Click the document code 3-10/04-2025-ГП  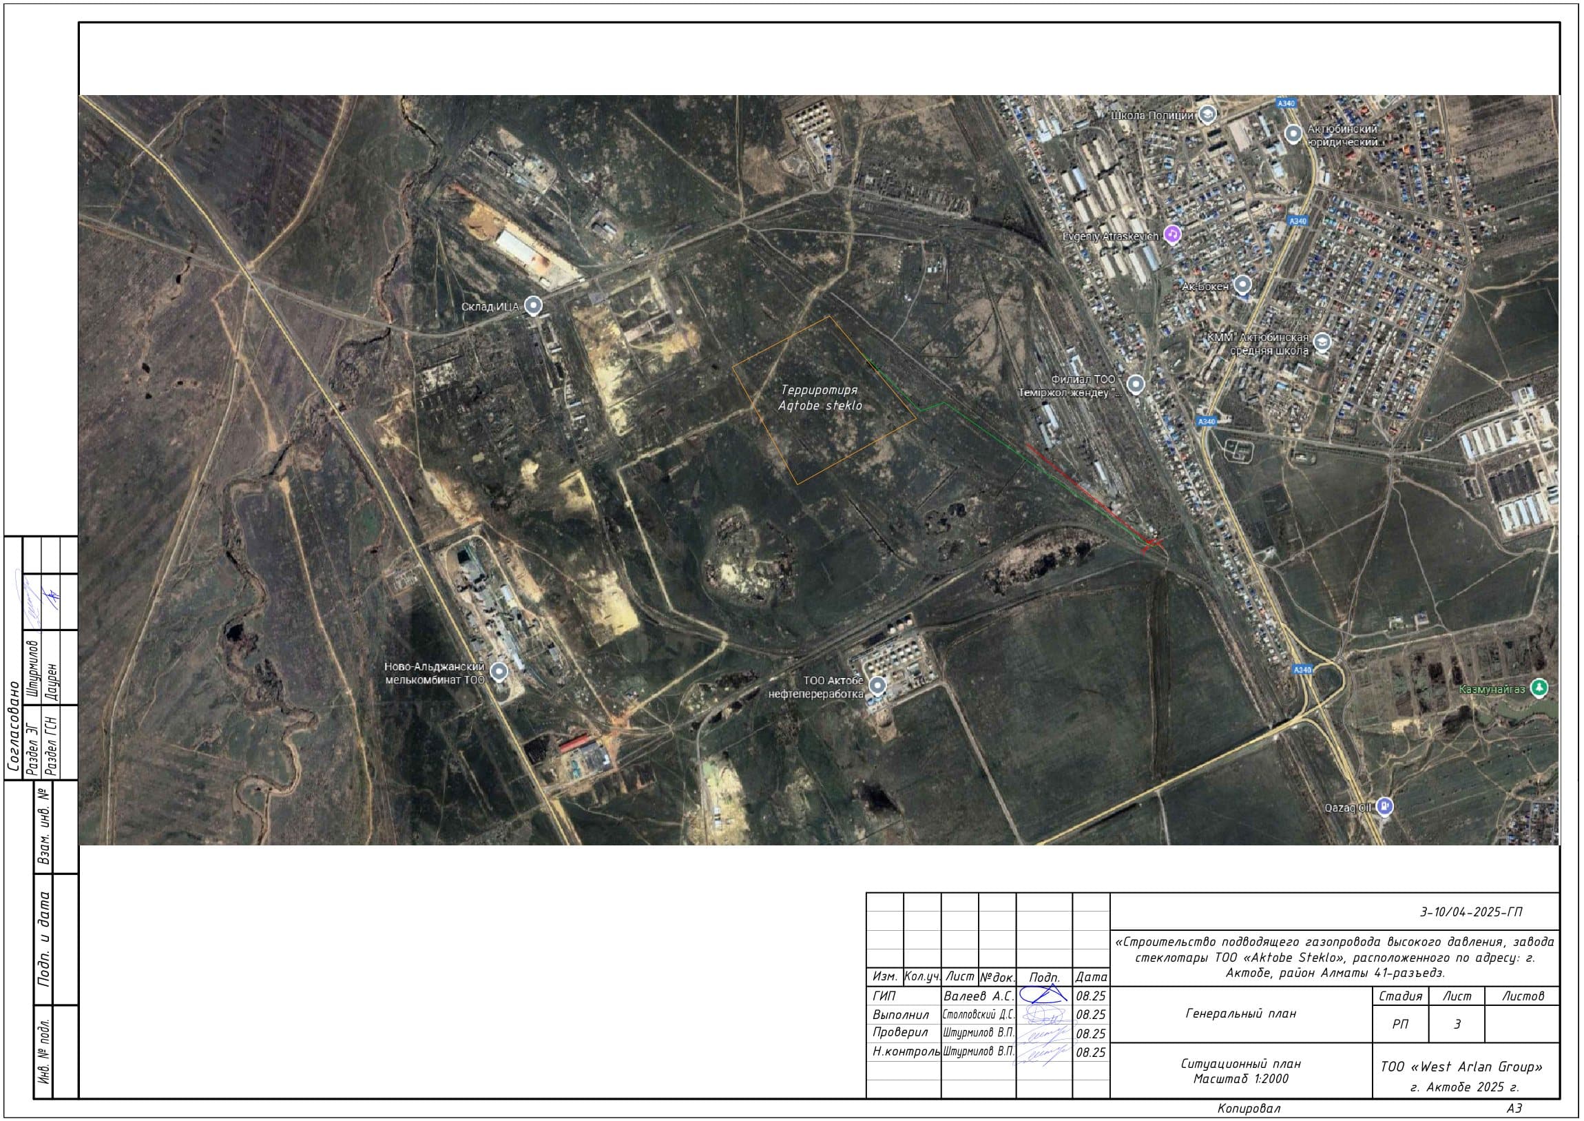pos(1470,912)
